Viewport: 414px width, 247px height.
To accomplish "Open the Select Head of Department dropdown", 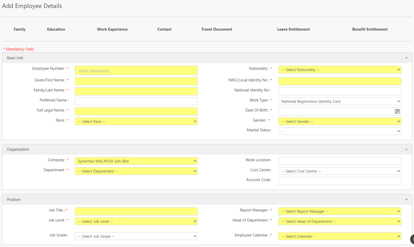I will pyautogui.click(x=340, y=221).
